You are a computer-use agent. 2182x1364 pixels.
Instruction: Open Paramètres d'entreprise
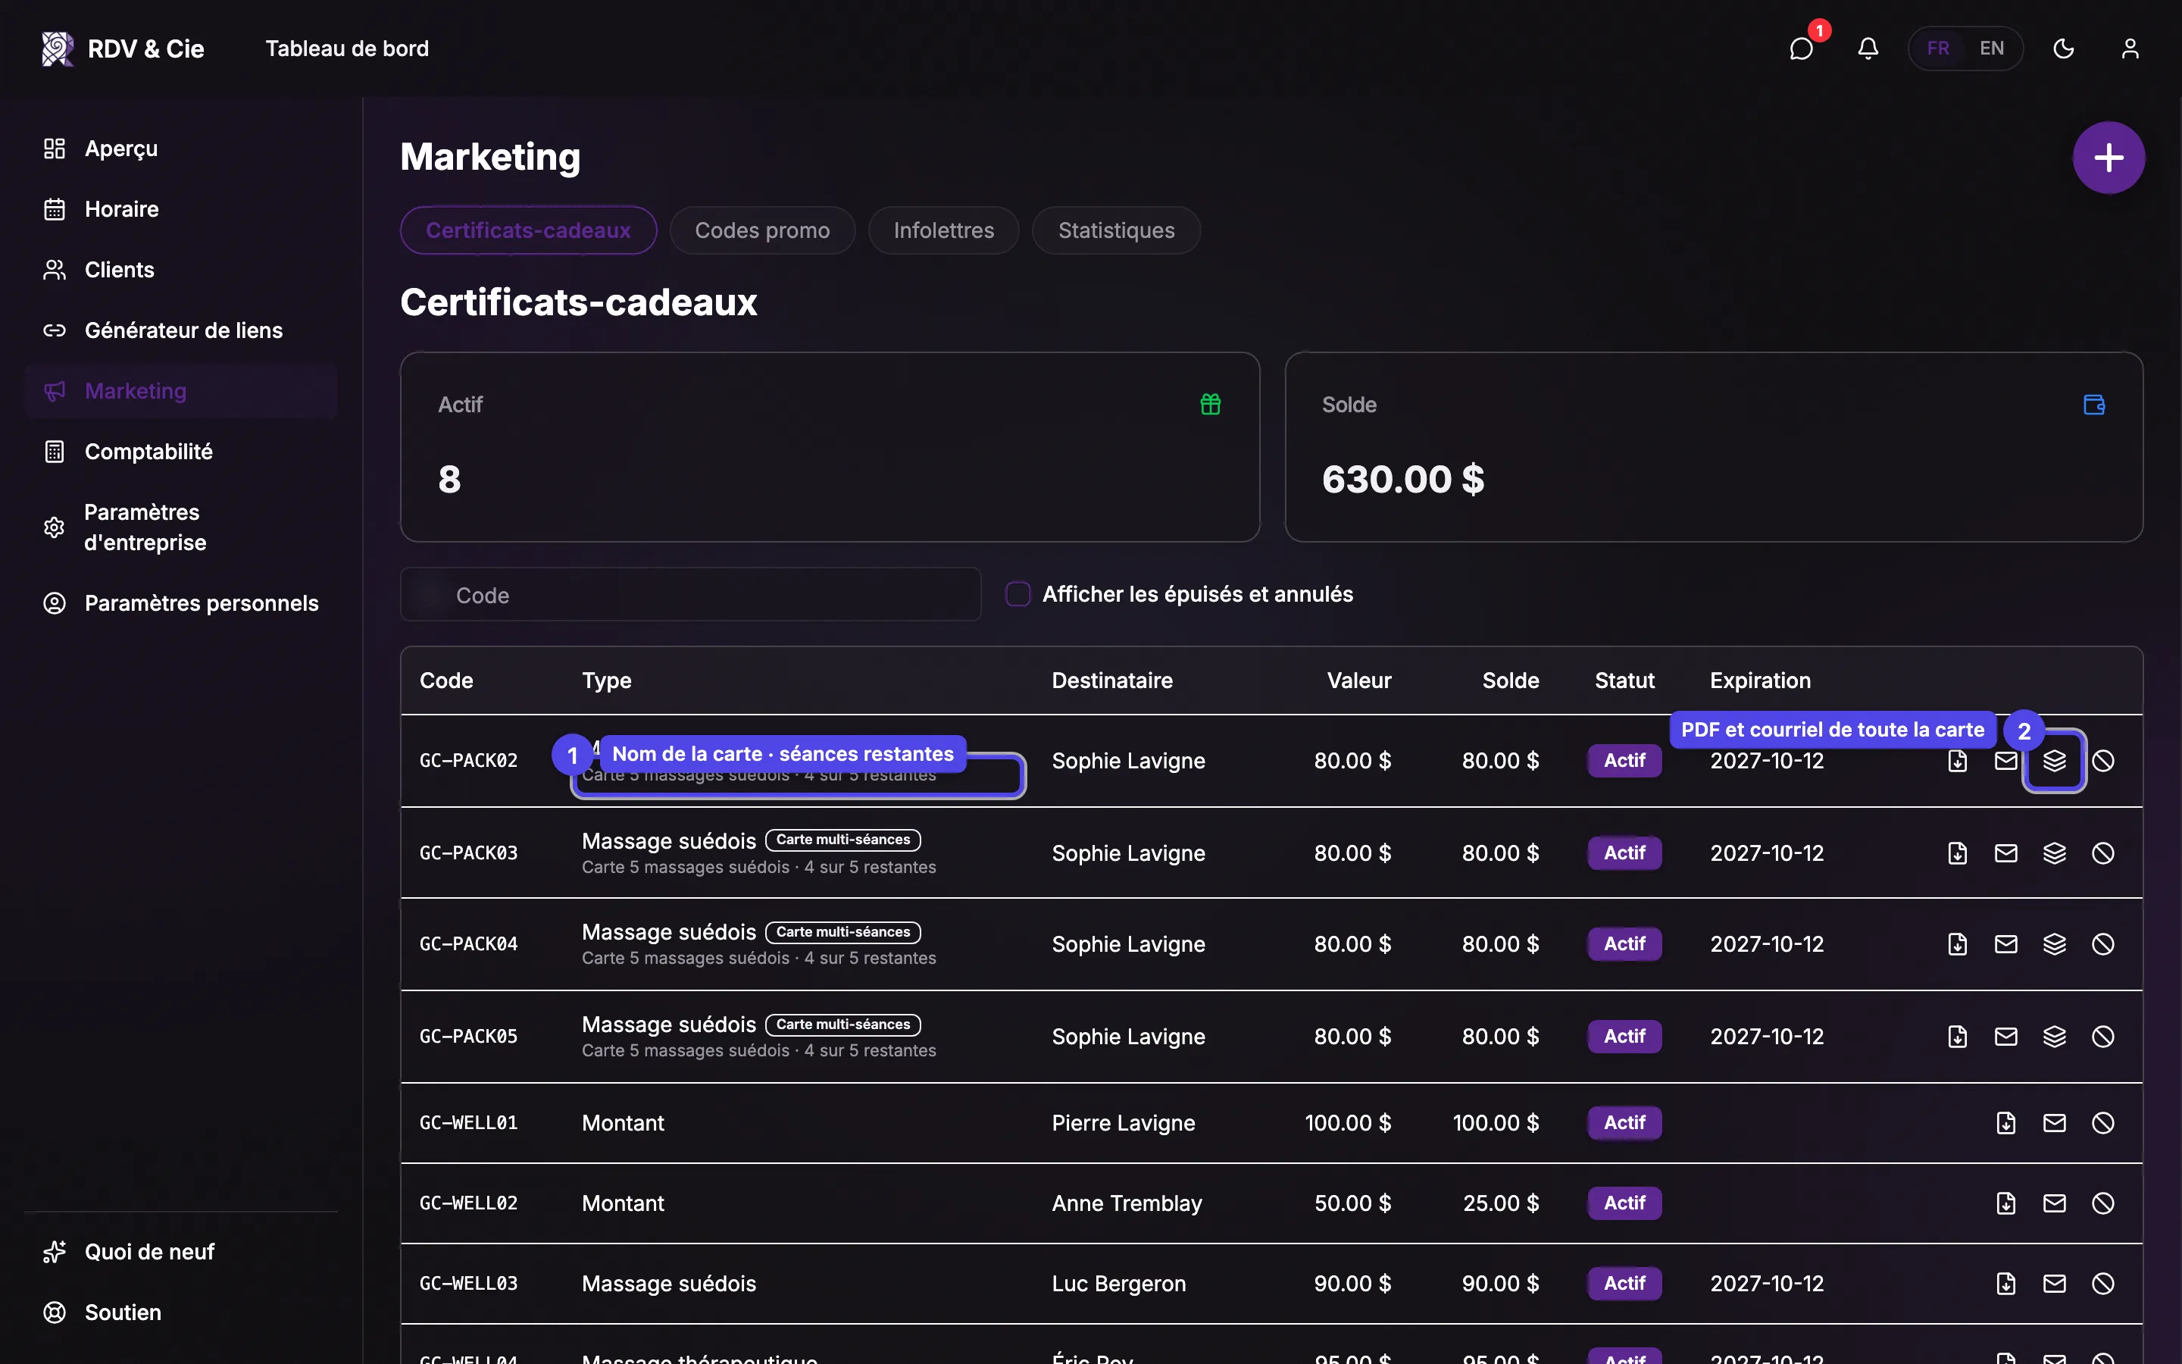coord(181,527)
